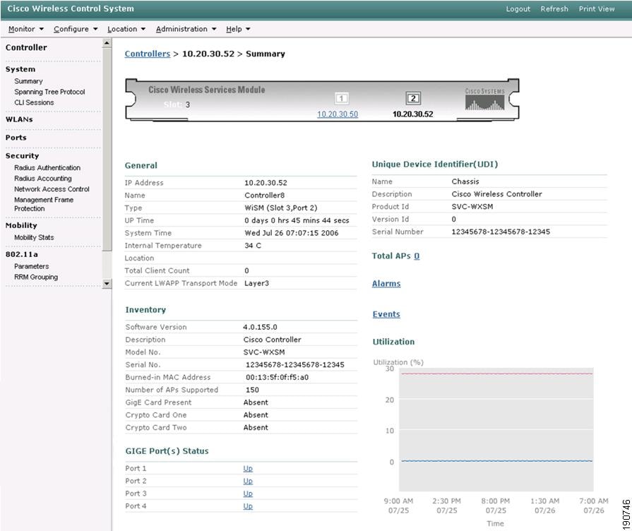Click the Cisco Systems logo
The height and width of the screenshot is (531, 632).
(484, 99)
